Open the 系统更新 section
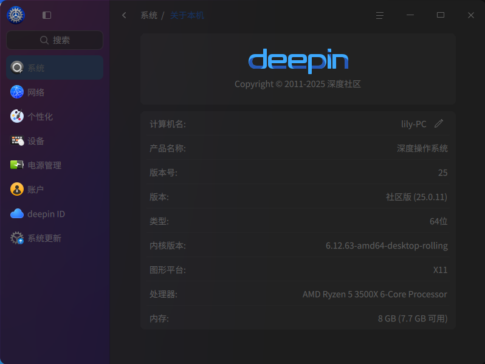The width and height of the screenshot is (485, 364). click(x=55, y=238)
